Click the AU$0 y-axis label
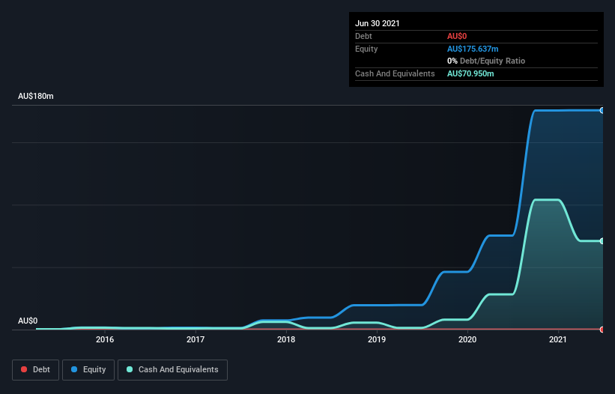The image size is (615, 394). 28,321
